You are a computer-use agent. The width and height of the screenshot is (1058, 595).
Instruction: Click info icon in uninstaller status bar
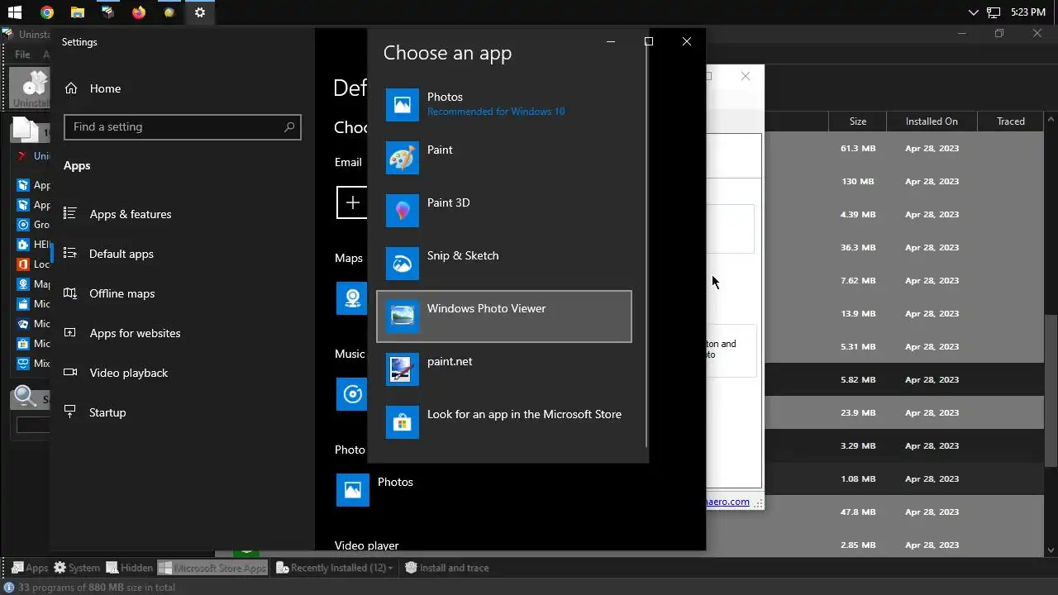click(9, 588)
